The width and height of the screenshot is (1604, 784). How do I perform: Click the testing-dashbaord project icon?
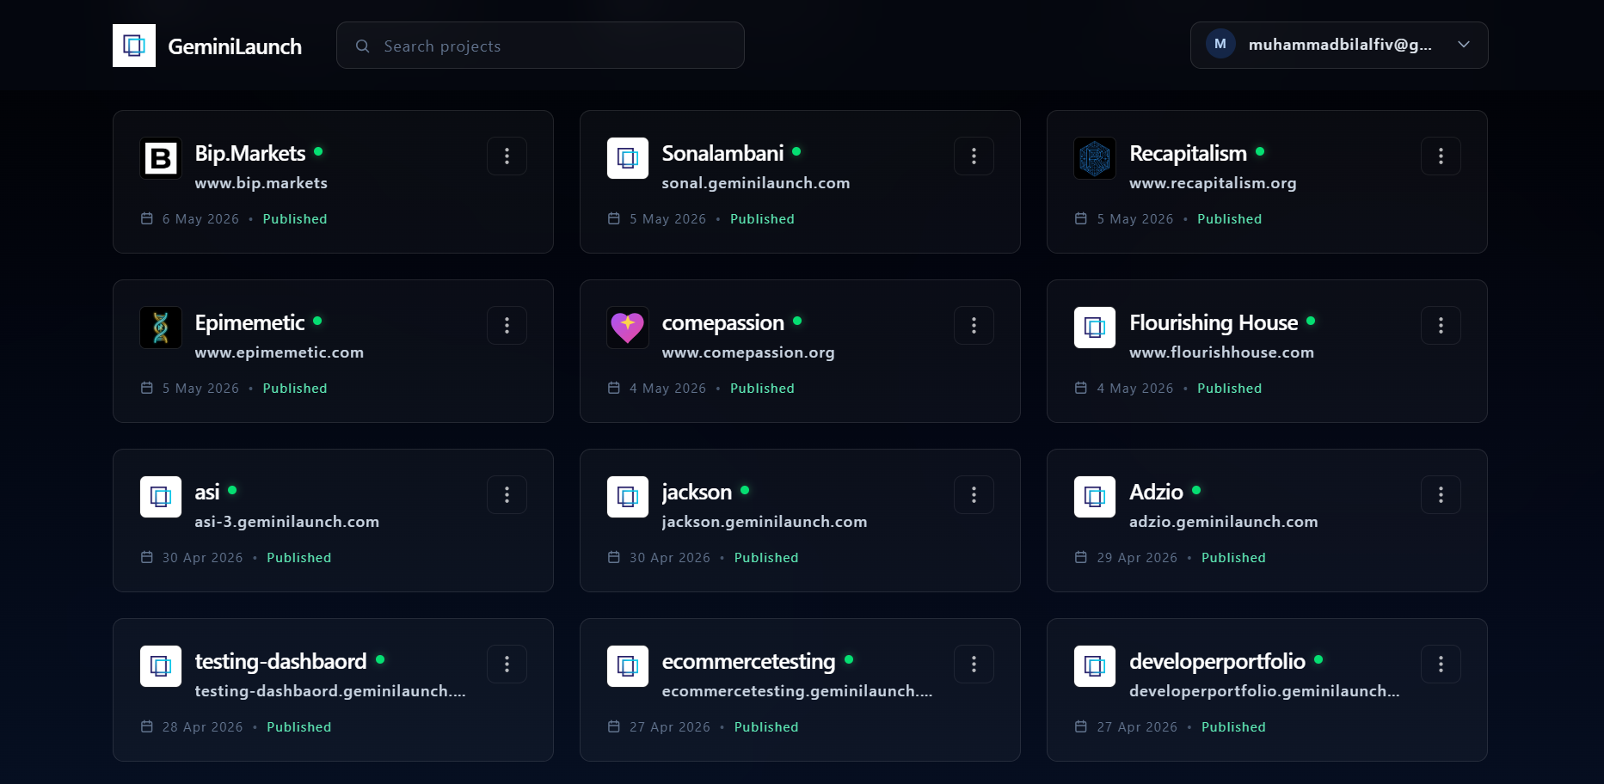tap(161, 666)
